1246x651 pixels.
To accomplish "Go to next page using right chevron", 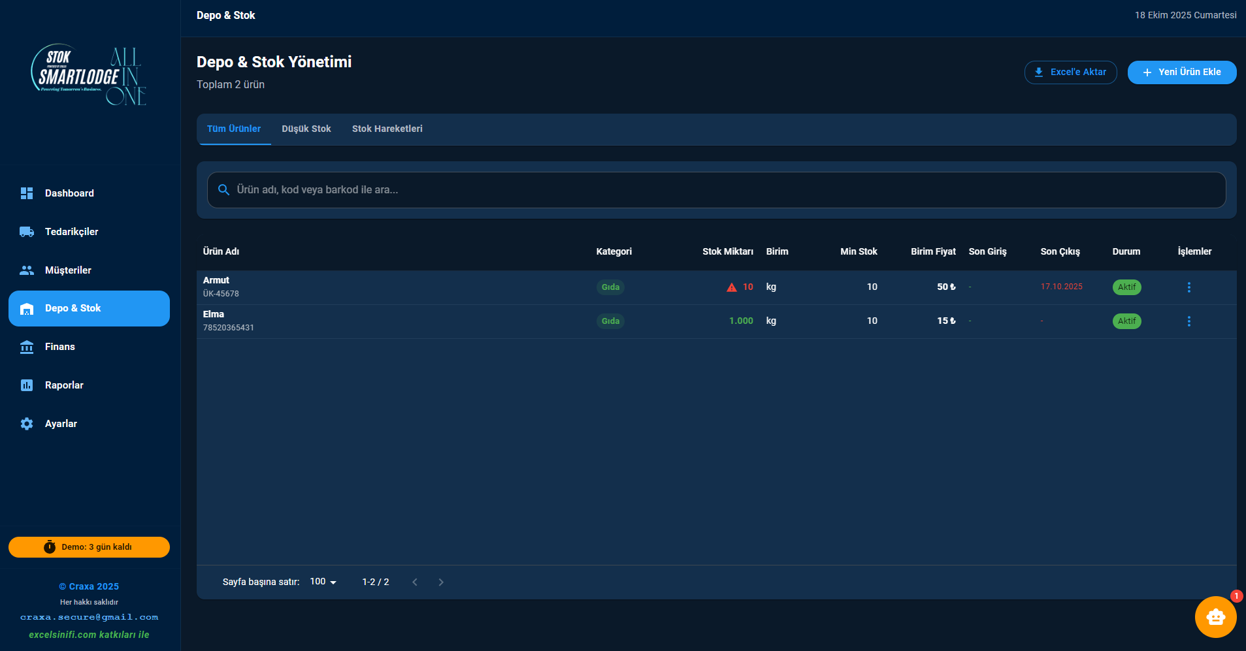I will (441, 582).
